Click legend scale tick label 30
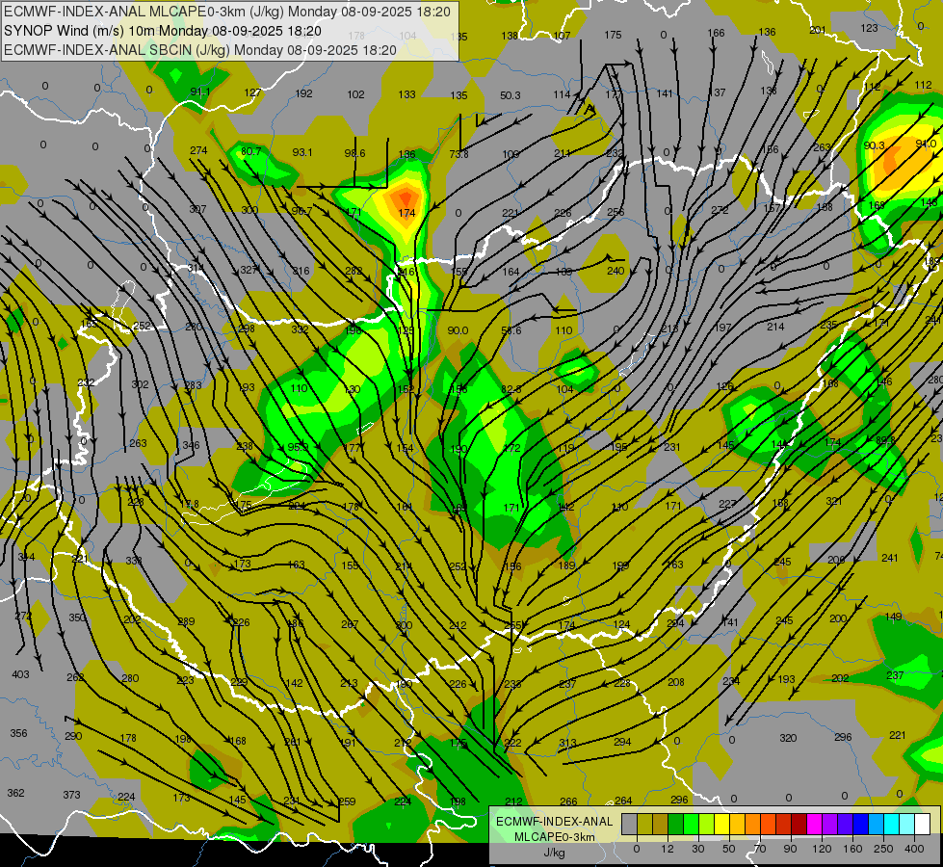Image resolution: width=943 pixels, height=867 pixels. [x=698, y=850]
